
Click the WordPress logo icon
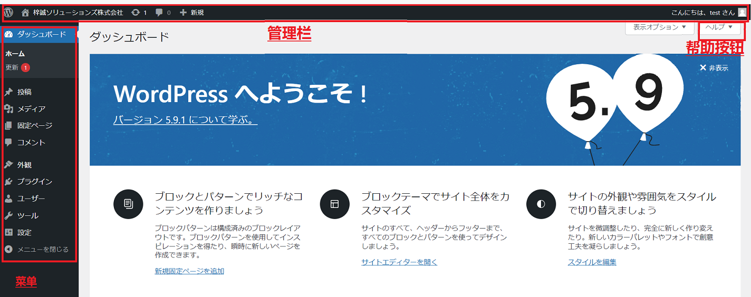pos(8,12)
